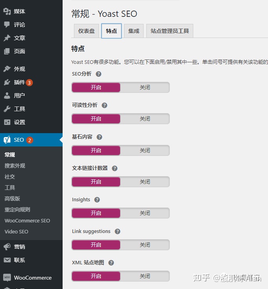Open help icon next to Insights
The image size is (268, 289).
point(97,200)
